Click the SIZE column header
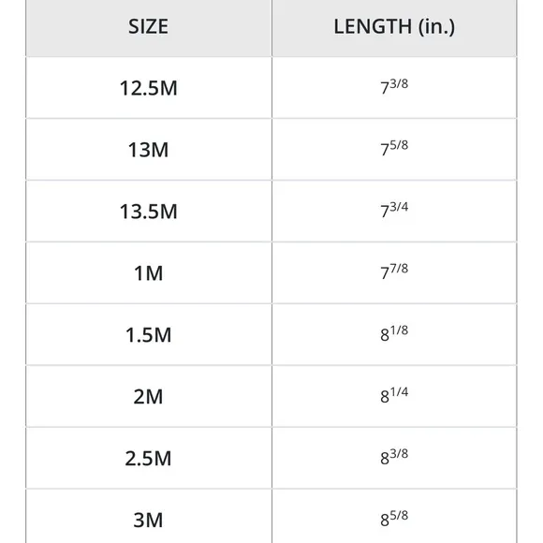 (149, 26)
